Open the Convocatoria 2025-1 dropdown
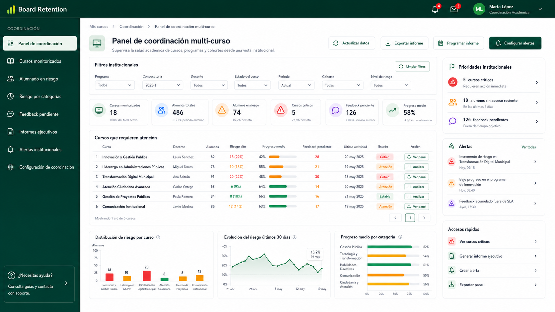Screen dimensions: 555x312 162,85
